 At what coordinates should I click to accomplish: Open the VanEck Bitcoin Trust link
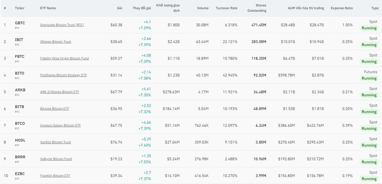click(x=55, y=142)
